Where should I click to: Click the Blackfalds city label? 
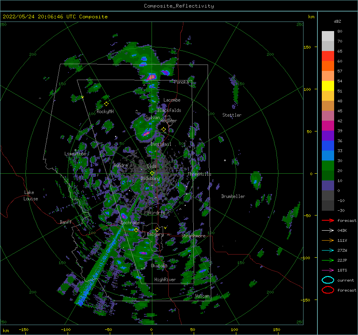coord(169,110)
